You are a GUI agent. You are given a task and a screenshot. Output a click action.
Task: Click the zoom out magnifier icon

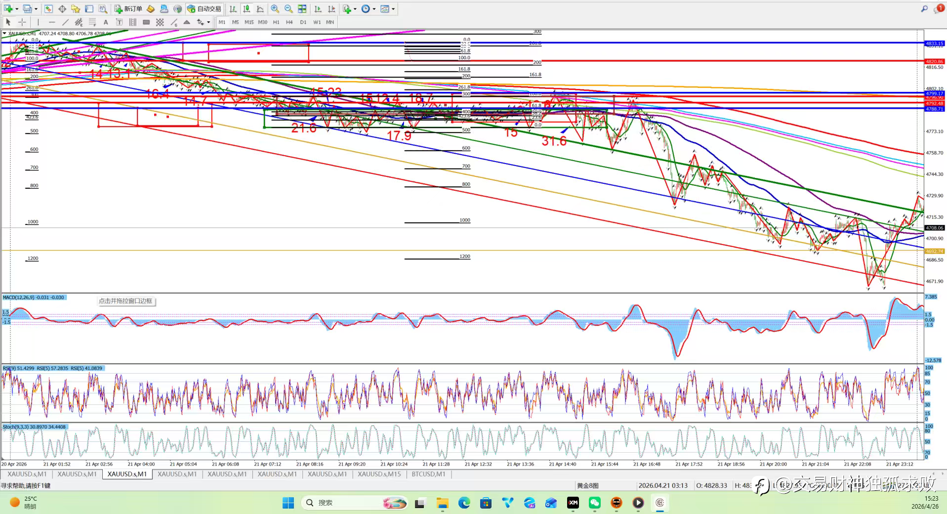[288, 9]
